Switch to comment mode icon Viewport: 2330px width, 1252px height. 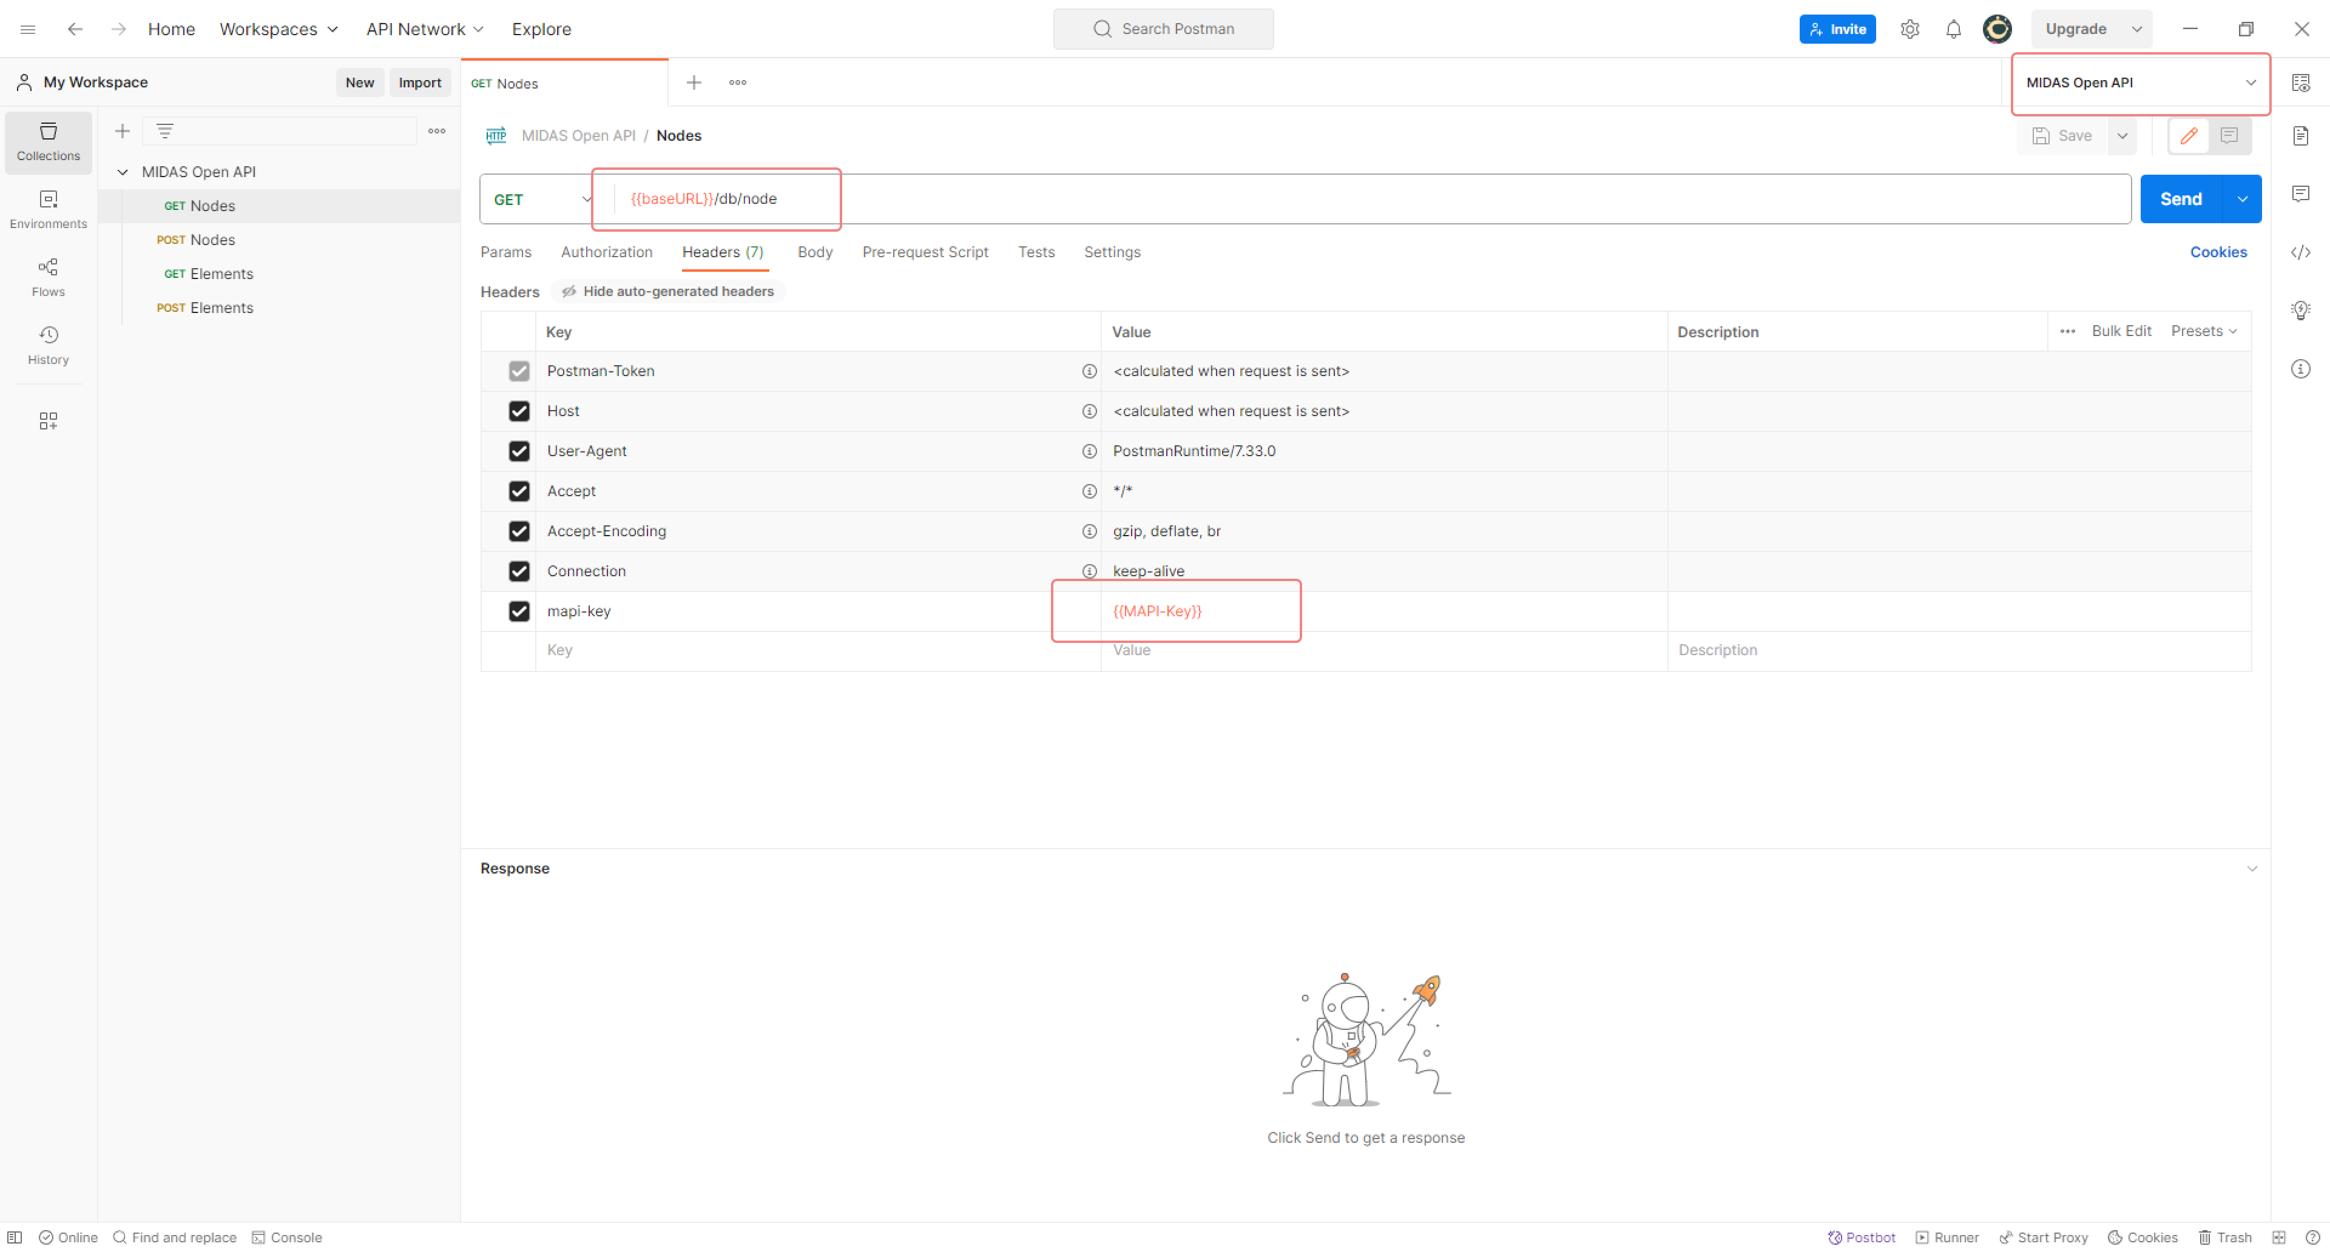(x=2229, y=136)
